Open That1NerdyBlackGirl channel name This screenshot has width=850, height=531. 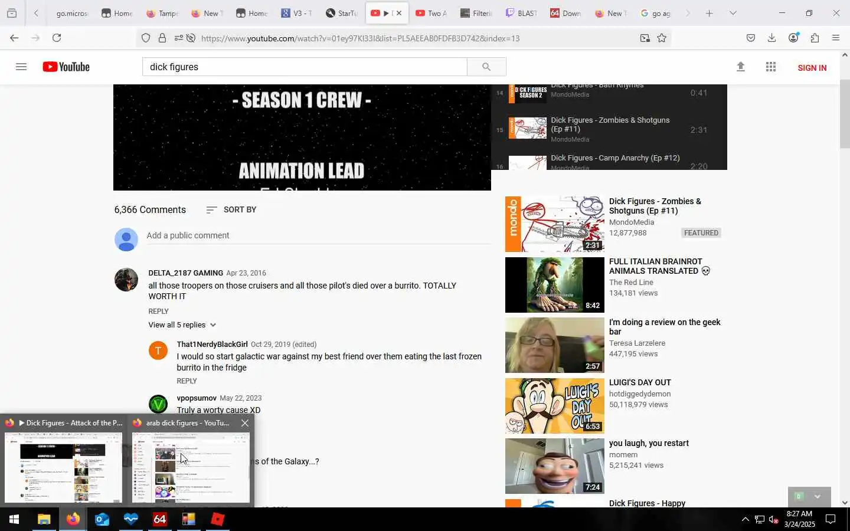click(212, 344)
